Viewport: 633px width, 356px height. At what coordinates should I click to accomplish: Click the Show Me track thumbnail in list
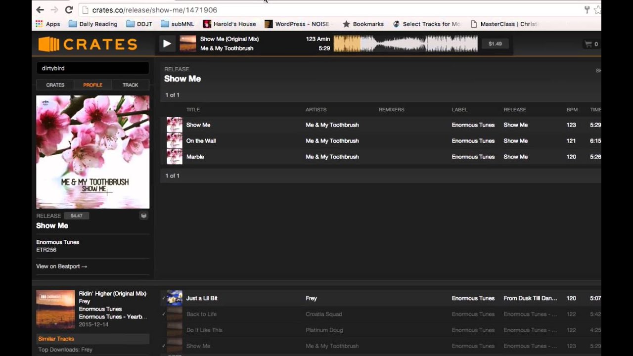click(x=174, y=125)
